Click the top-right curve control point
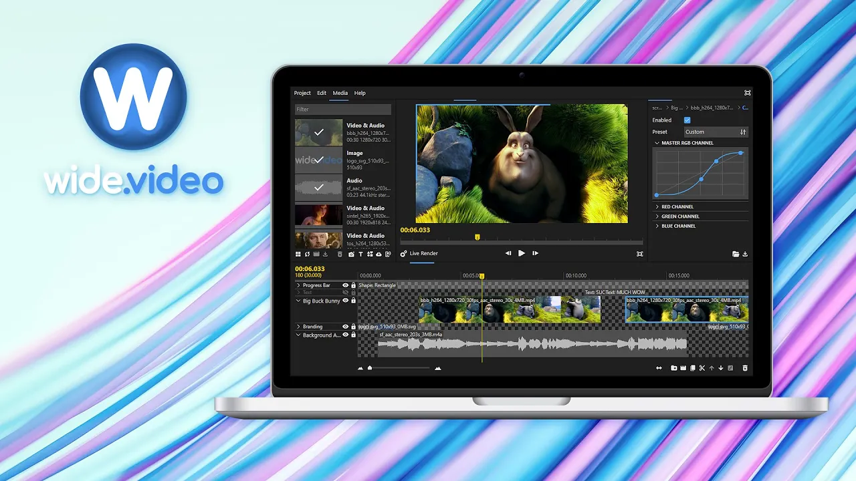 pos(741,153)
